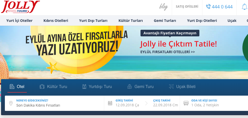Open Kültür Turları menu
This screenshot has height=118, width=248.
tap(131, 21)
